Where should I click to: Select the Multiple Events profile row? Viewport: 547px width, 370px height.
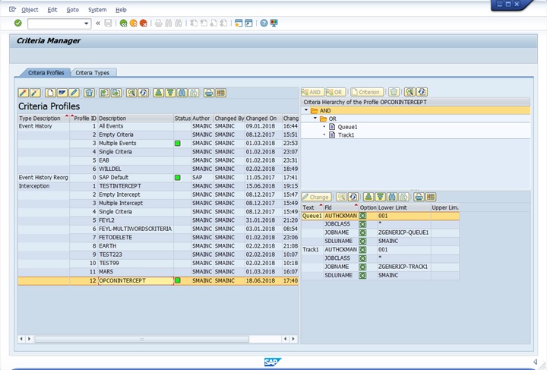[158, 143]
